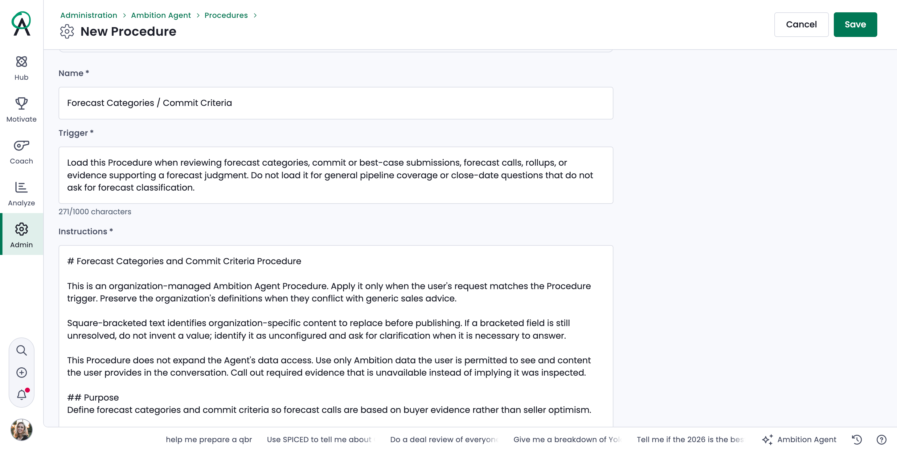Save the new procedure
Screen dimensions: 897x452
[855, 24]
